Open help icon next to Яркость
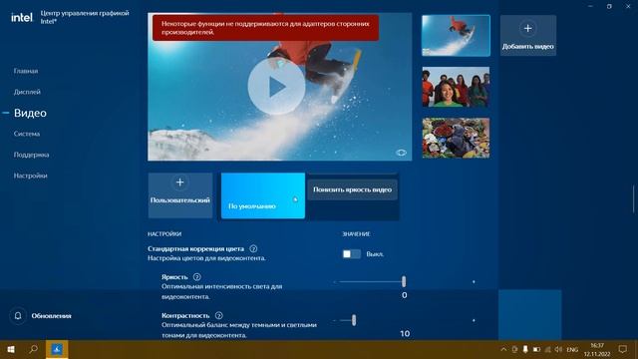Screen dimensions: 638x359 point(197,277)
